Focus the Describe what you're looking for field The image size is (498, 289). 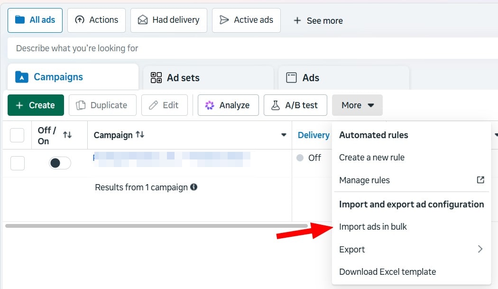pyautogui.click(x=252, y=48)
